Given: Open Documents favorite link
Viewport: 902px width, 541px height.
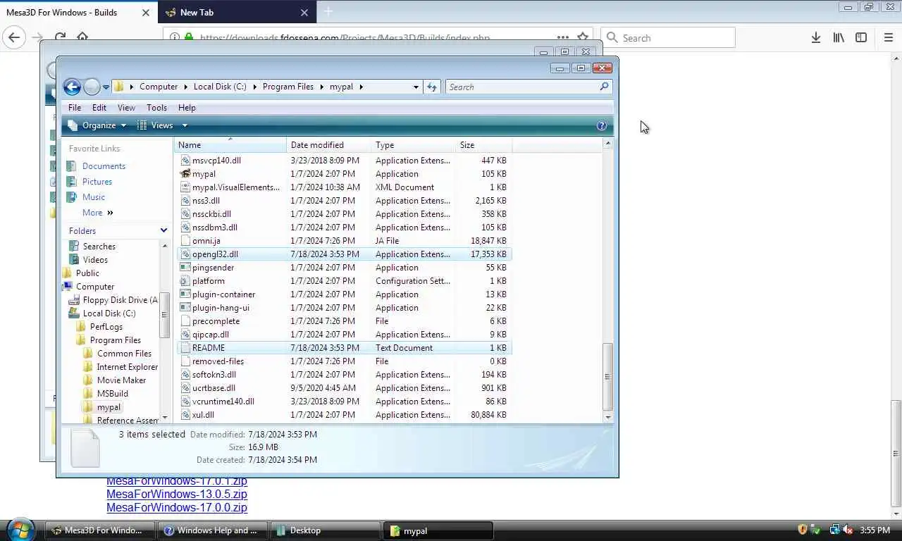Looking at the screenshot, I should click(x=104, y=166).
